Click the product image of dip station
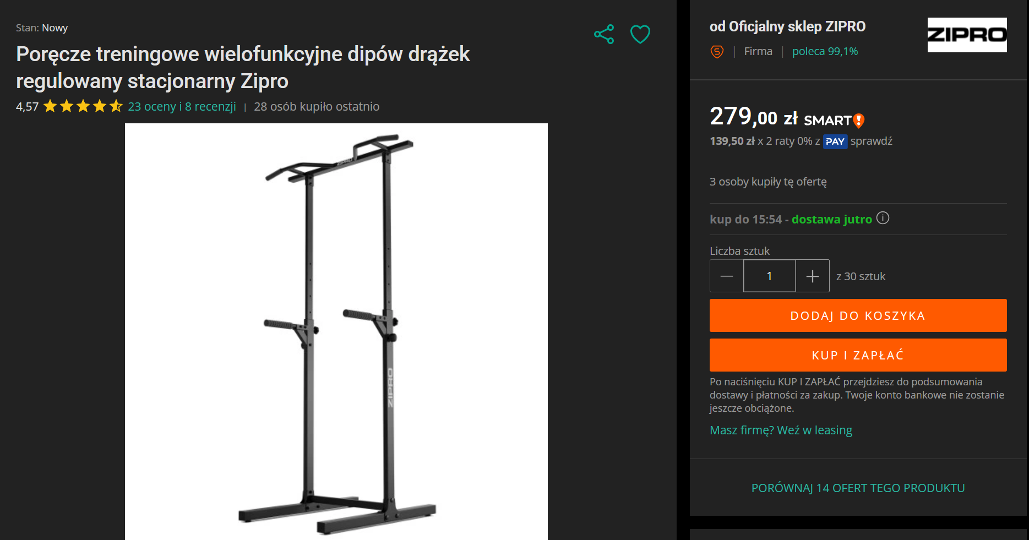Screen dimensions: 1029x540 point(336,331)
